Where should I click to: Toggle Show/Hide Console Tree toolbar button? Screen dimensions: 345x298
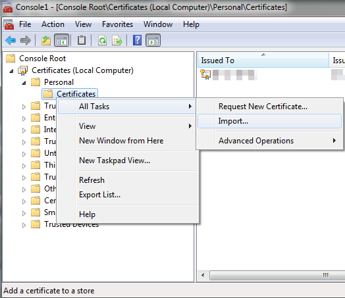click(62, 40)
